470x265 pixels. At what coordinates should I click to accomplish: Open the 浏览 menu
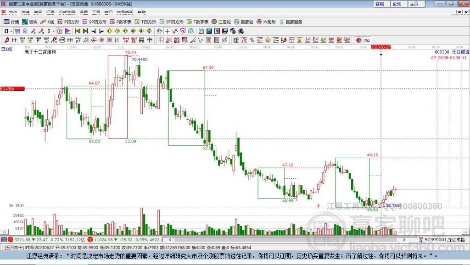click(x=26, y=12)
